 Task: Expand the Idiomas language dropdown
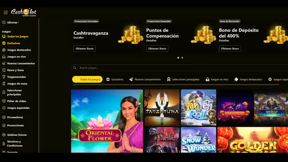tap(13, 22)
